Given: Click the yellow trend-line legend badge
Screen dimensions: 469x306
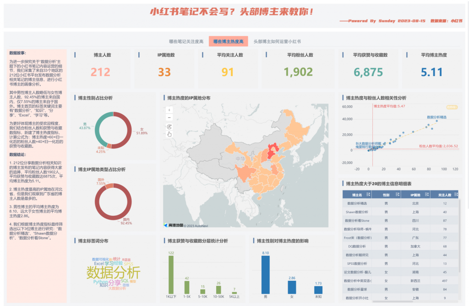Looking at the screenshot, I should [x=452, y=107].
